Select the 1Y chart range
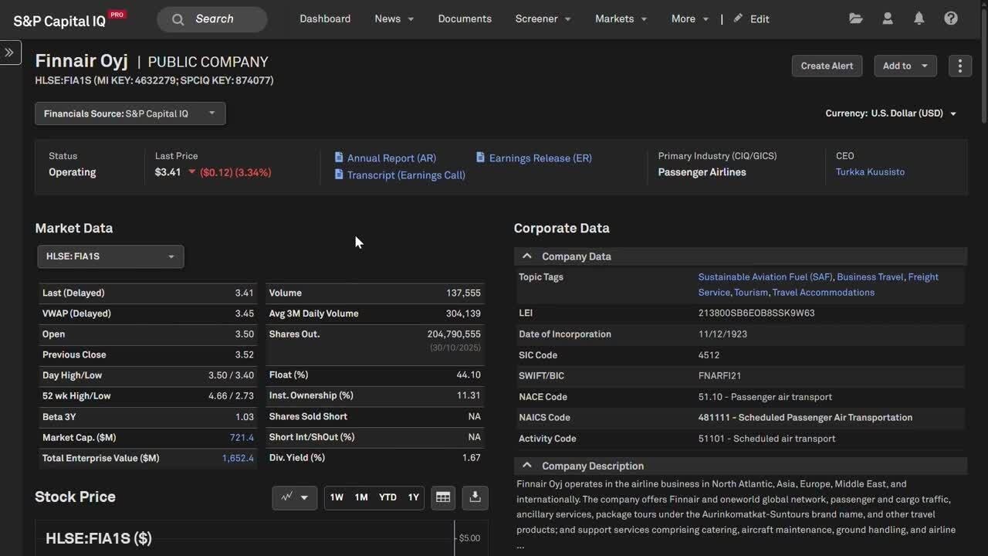 click(x=414, y=497)
